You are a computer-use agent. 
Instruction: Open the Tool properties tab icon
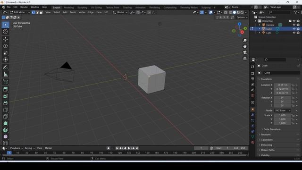(x=253, y=67)
